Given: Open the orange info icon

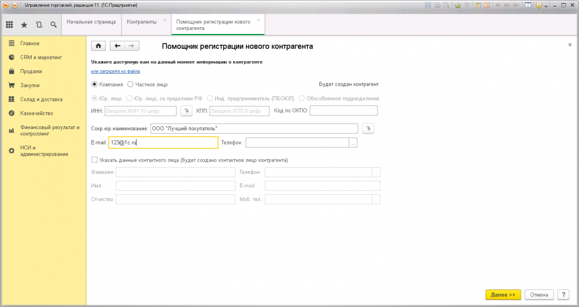Looking at the screenshot, I should click(539, 5).
